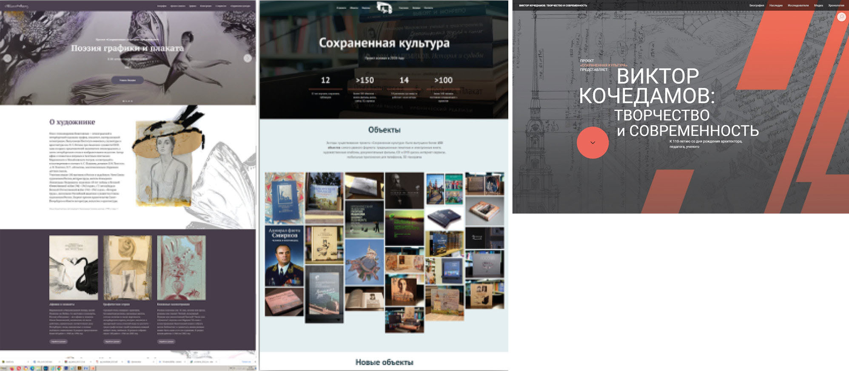Open the red flower vase artwork thumbnail
The width and height of the screenshot is (849, 371).
(181, 268)
